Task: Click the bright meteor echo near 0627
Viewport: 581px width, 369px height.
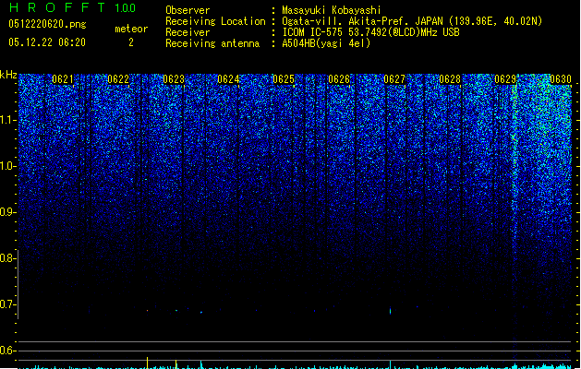Action: [390, 311]
